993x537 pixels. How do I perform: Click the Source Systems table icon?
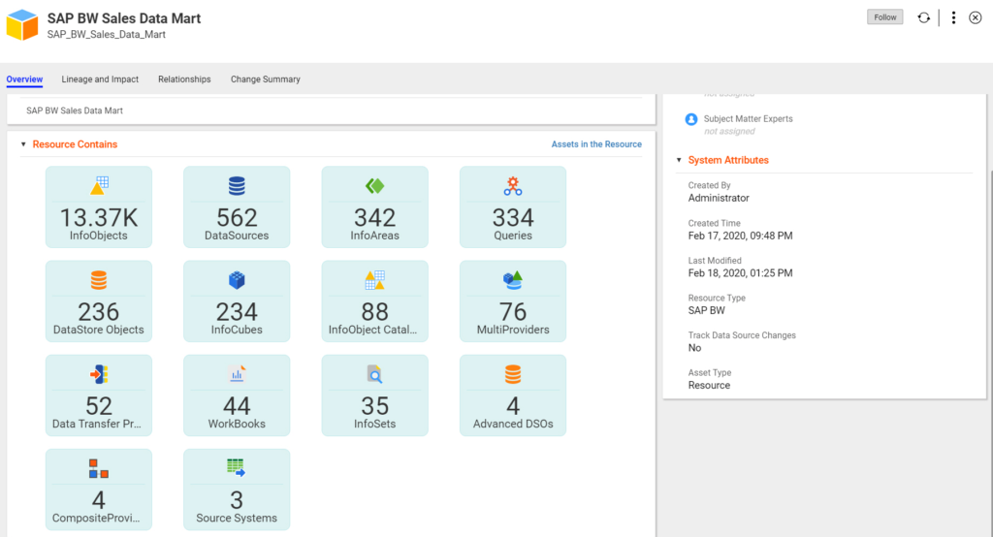click(237, 467)
